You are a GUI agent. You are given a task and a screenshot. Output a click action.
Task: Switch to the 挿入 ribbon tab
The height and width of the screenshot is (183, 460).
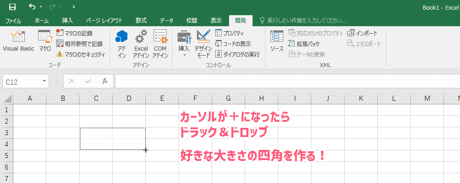[68, 21]
